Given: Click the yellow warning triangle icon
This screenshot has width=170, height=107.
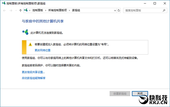Looking at the screenshot, I should pyautogui.click(x=30, y=44).
